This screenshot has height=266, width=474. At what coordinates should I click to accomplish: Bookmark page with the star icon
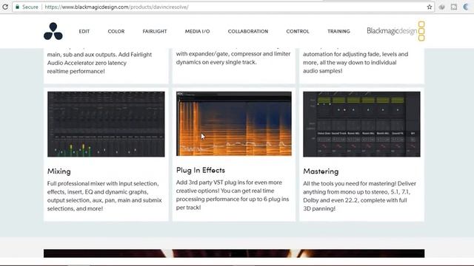pyautogui.click(x=430, y=7)
